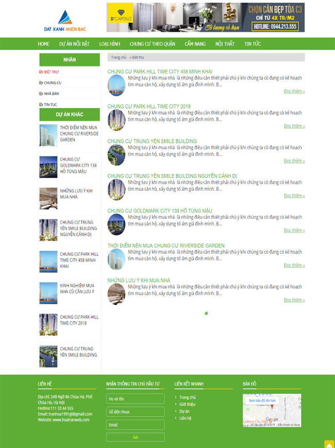The image size is (335, 448).
Task: Click Dự án footer quick link
Action: click(x=185, y=411)
